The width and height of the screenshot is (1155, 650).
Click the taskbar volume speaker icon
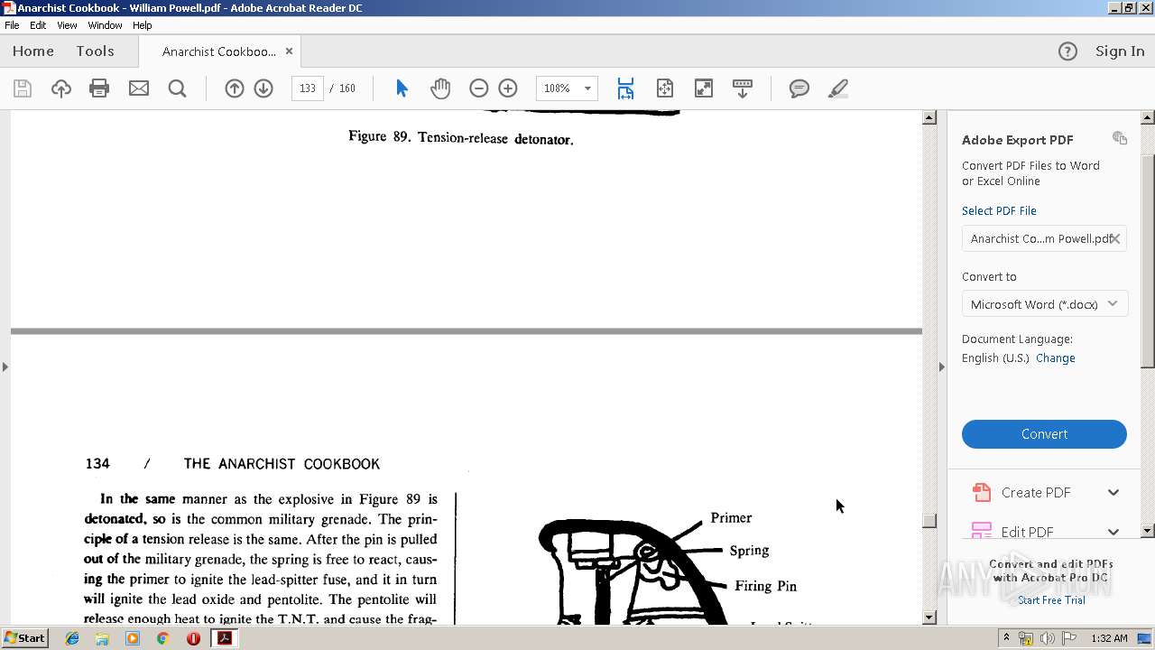coord(1047,638)
